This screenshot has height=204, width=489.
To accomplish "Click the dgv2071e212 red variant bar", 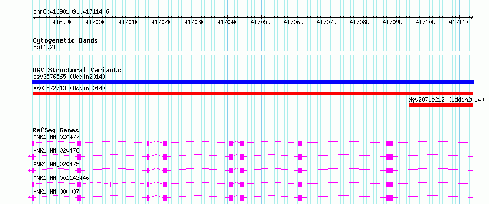I will 441,105.
